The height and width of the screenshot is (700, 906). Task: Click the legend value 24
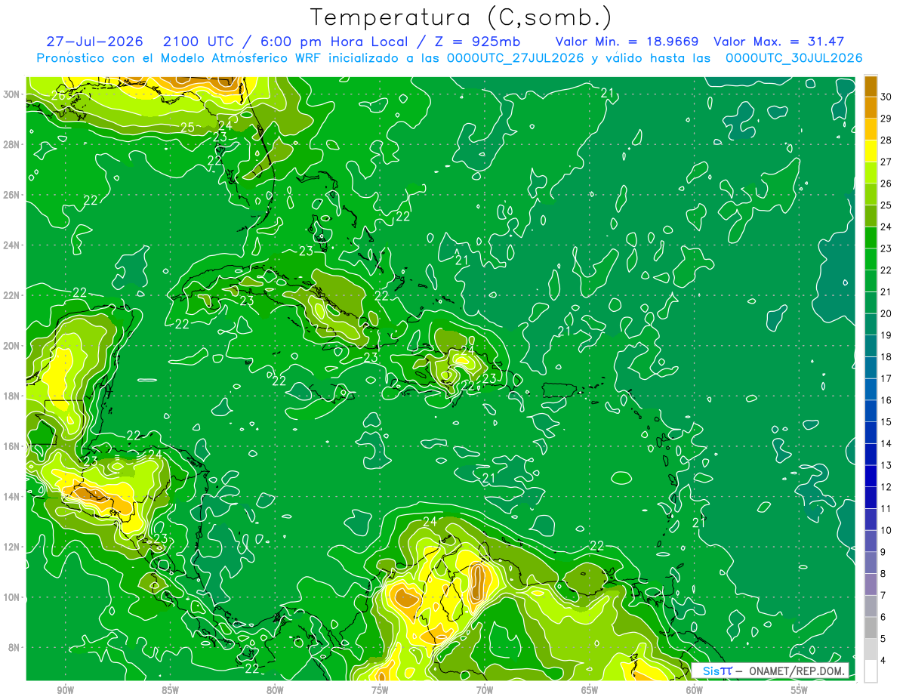pyautogui.click(x=886, y=227)
